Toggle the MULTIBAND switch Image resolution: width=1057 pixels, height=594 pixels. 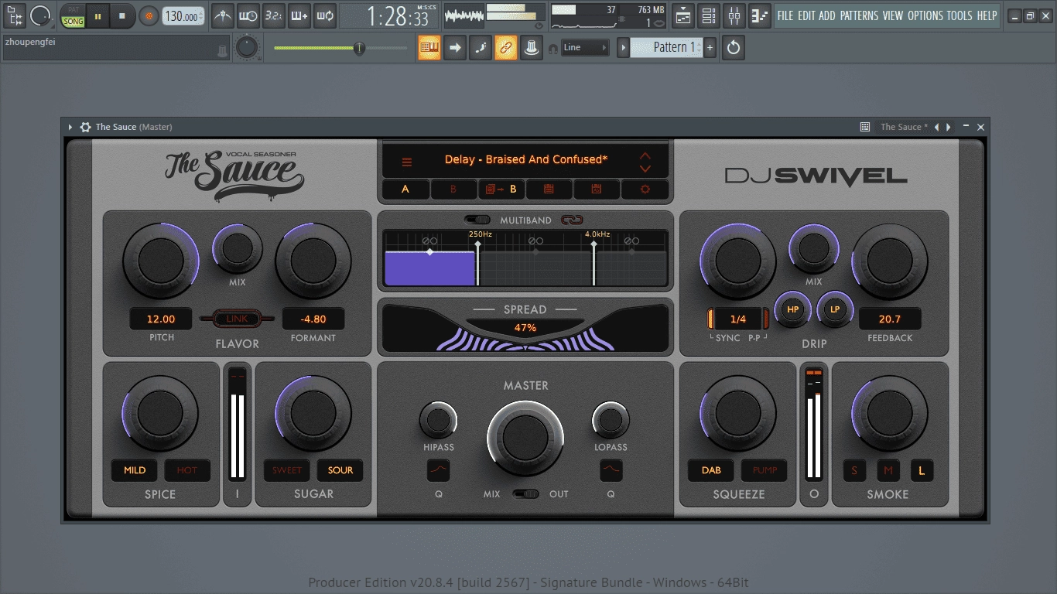(x=477, y=220)
